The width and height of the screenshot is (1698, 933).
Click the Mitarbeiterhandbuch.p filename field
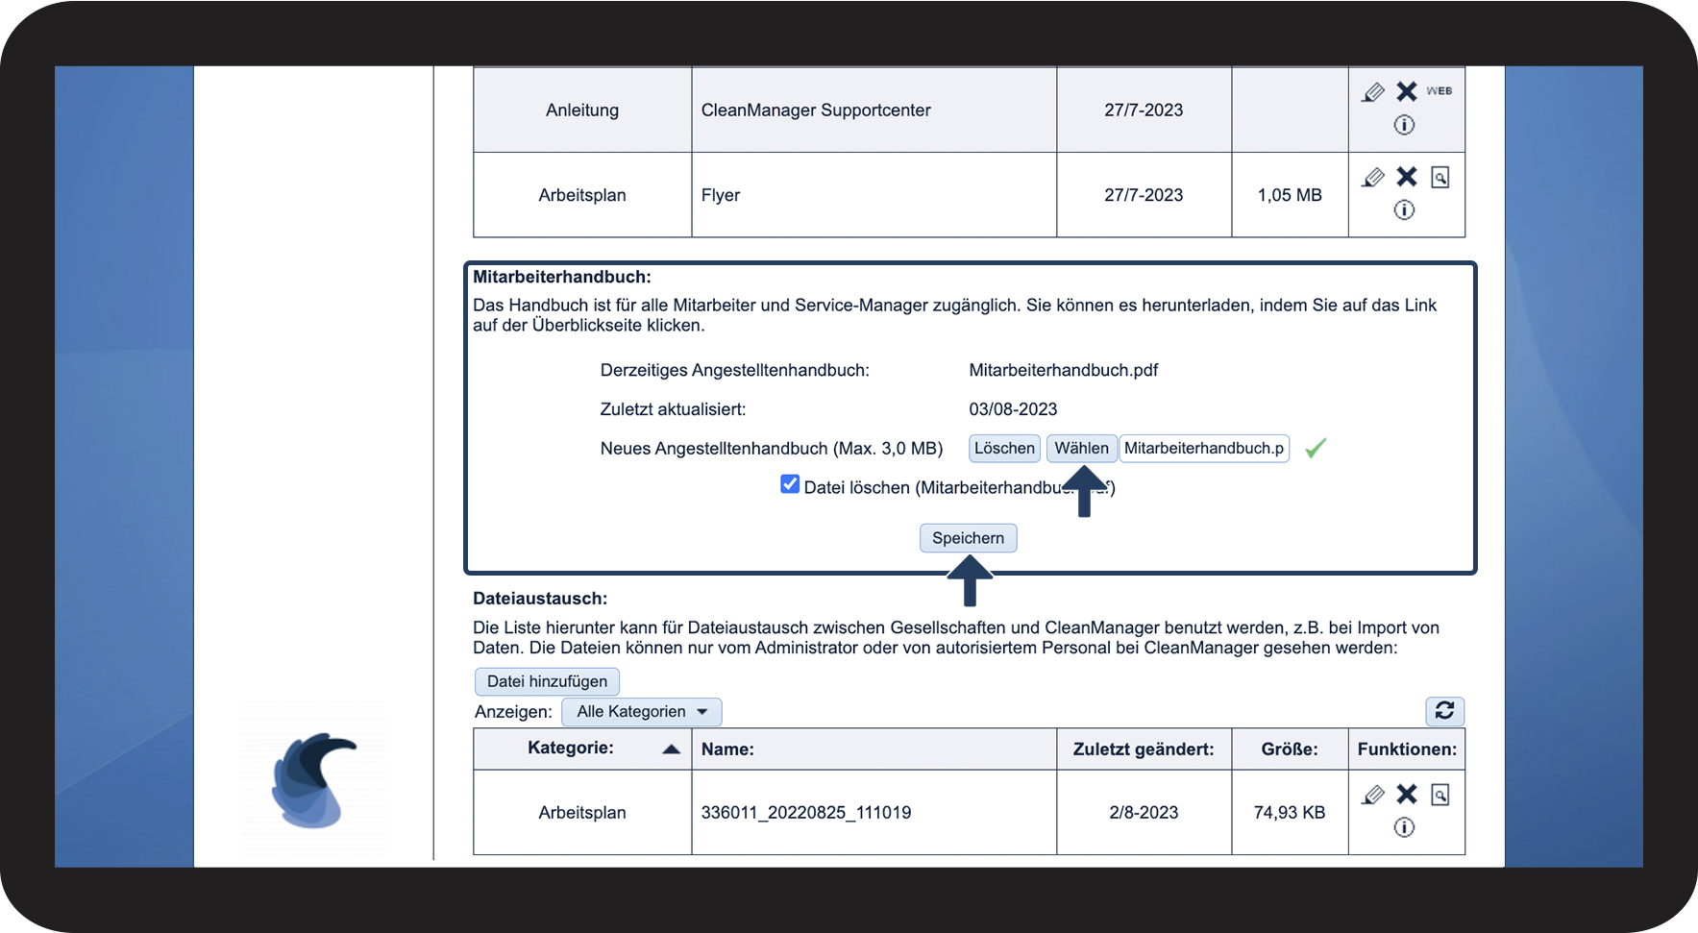(1204, 449)
